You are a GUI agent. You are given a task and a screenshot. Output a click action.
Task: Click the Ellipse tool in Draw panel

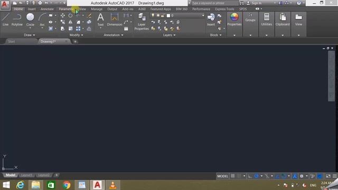(x=51, y=22)
